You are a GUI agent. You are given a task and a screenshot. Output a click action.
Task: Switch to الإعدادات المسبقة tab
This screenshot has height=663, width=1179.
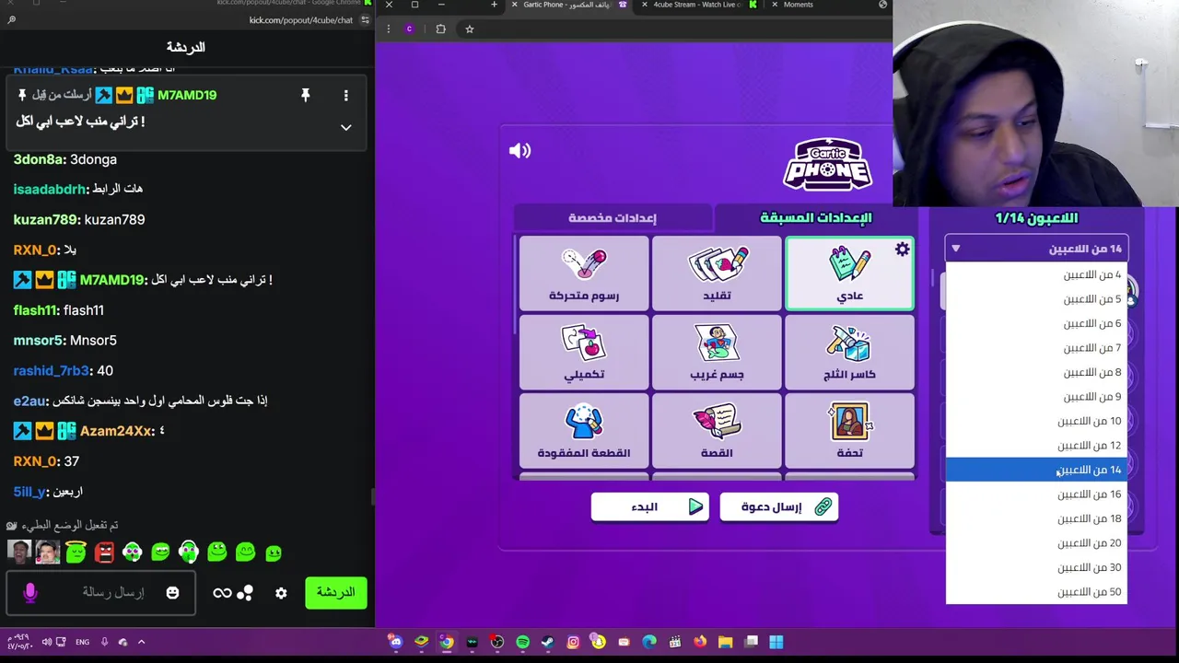815,217
